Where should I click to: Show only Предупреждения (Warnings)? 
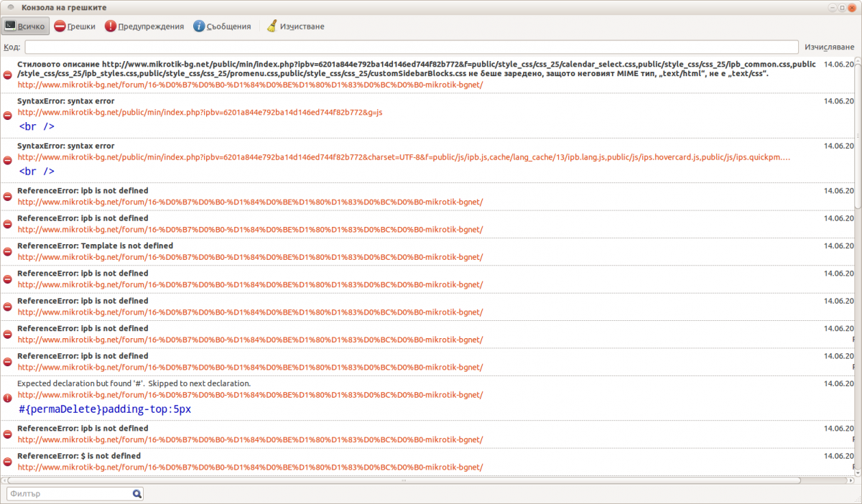click(144, 27)
